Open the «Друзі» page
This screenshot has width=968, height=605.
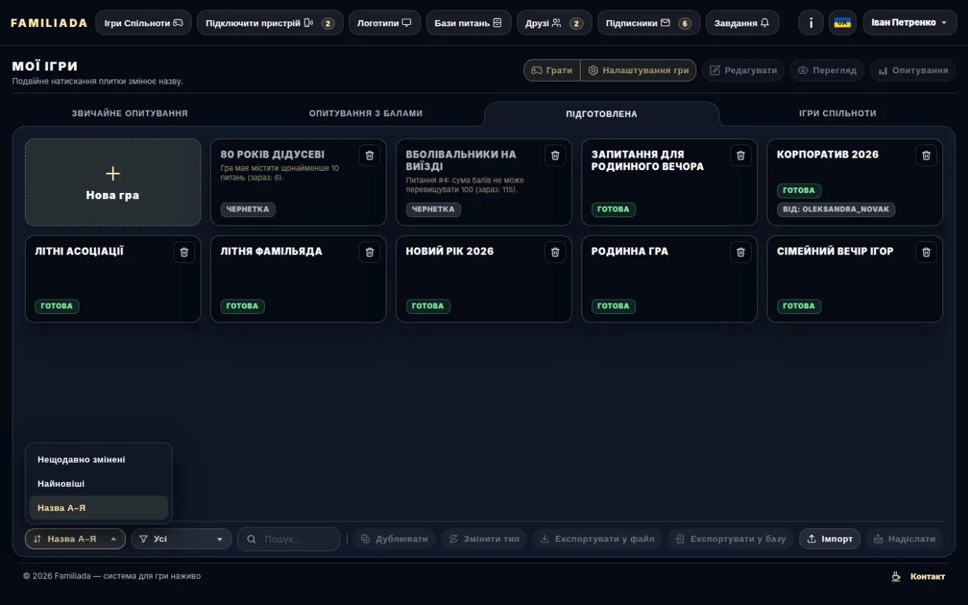coord(554,23)
